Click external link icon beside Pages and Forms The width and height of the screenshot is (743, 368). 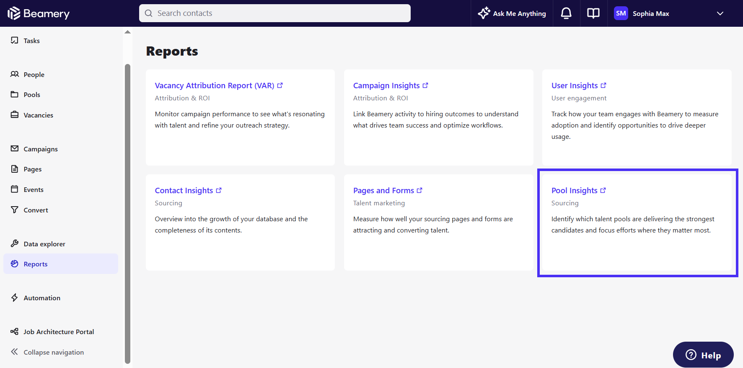(x=419, y=190)
